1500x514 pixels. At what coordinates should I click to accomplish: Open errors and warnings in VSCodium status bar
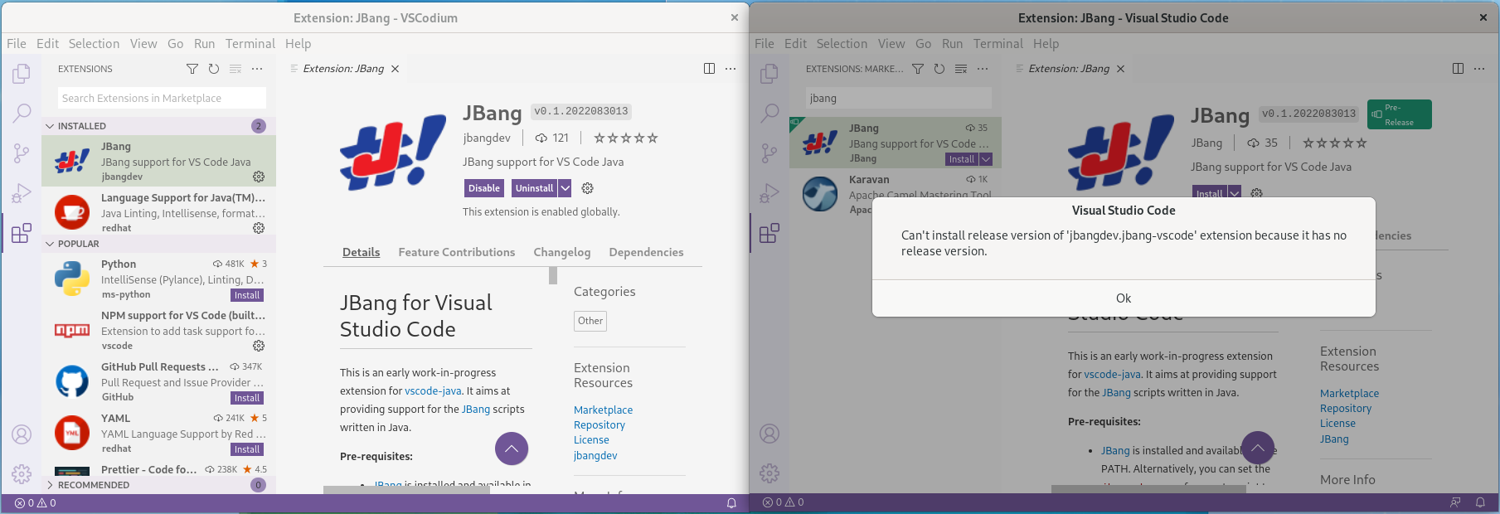36,503
